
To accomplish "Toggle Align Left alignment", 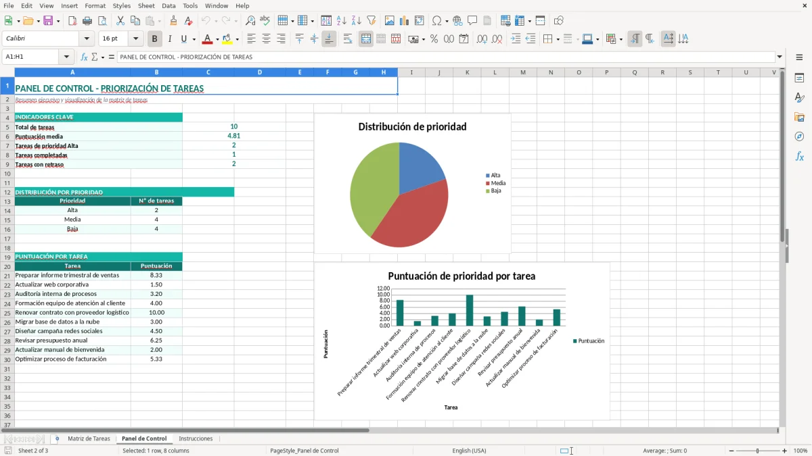I will click(252, 39).
